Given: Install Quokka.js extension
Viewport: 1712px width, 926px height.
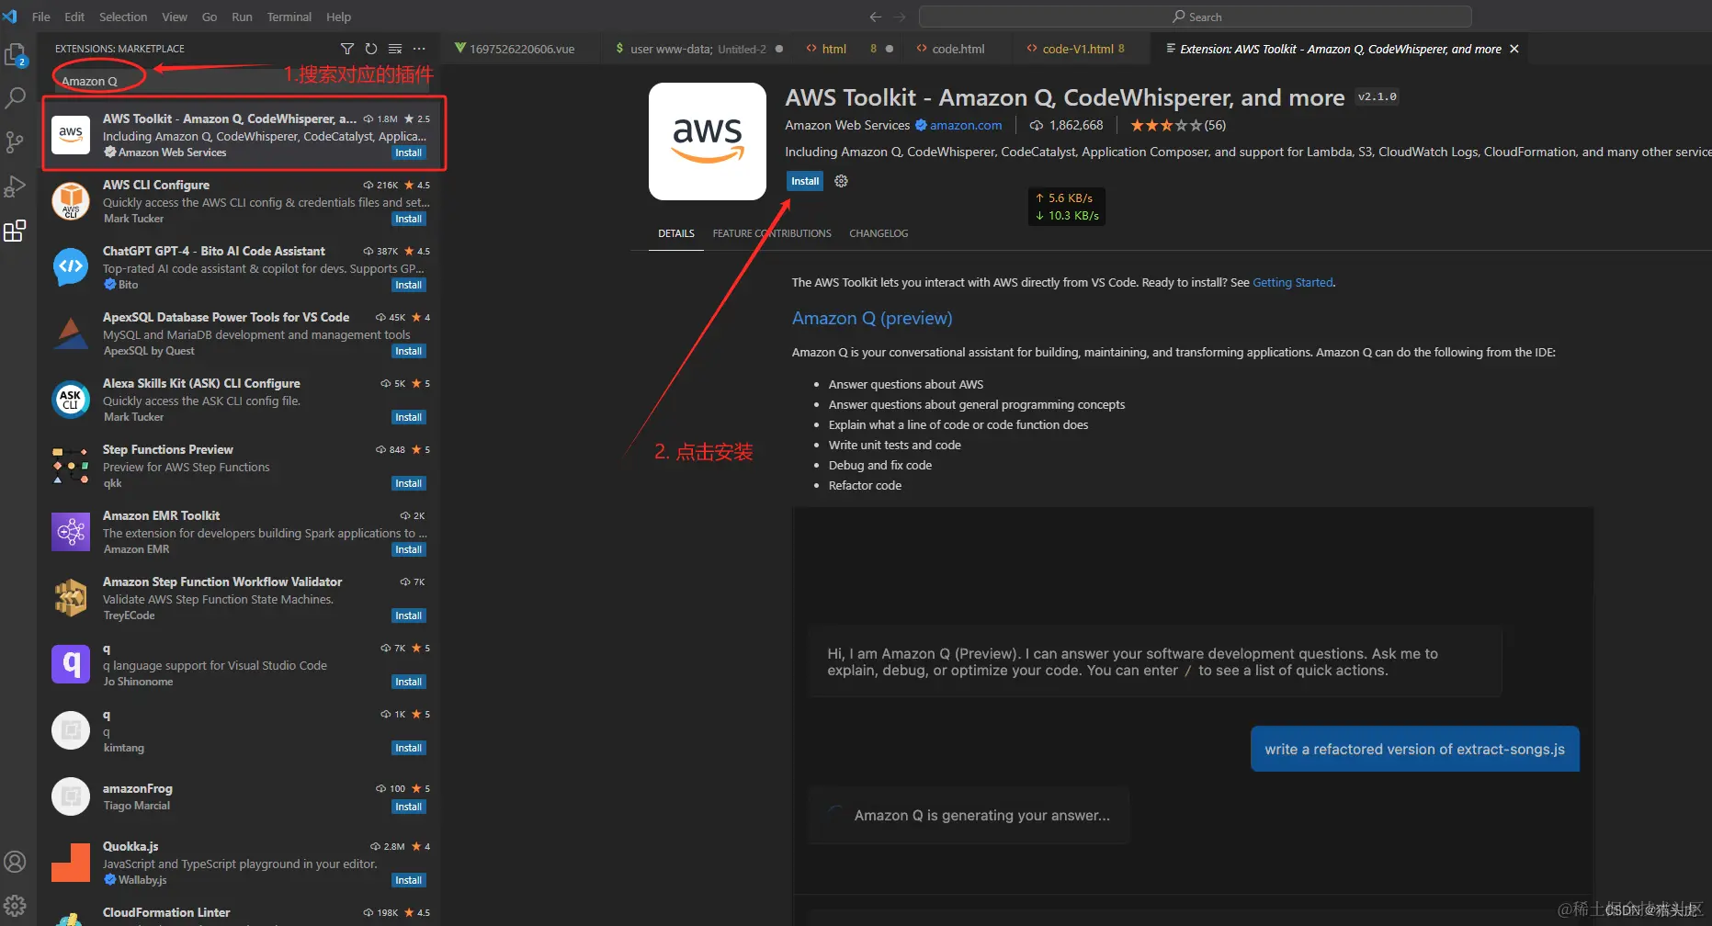Looking at the screenshot, I should [409, 880].
